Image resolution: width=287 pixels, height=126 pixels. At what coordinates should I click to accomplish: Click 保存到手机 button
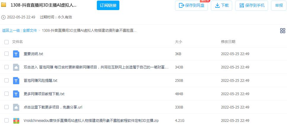click(252, 6)
